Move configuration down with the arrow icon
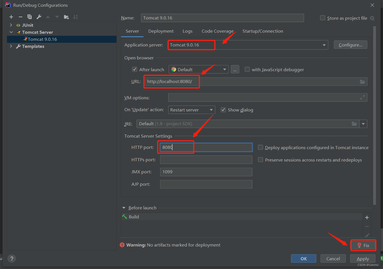Viewport: 383px width, 269px height. click(57, 17)
